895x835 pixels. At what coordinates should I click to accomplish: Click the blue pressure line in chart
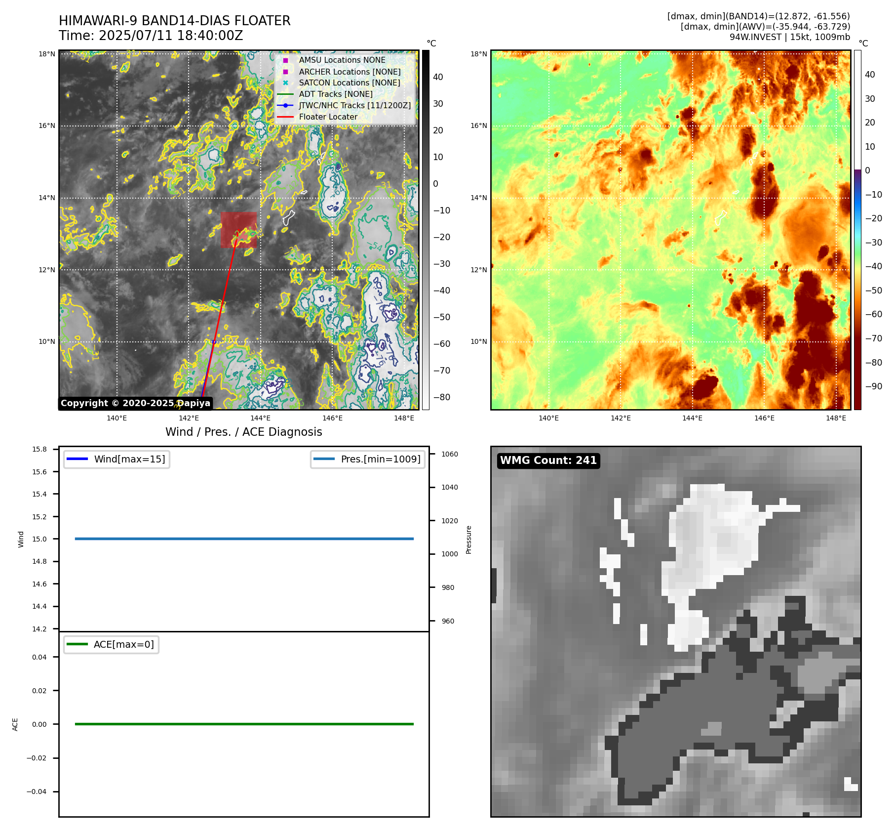244,539
